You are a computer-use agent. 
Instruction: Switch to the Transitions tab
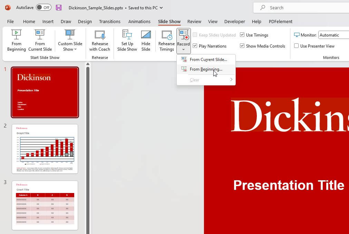(x=110, y=21)
